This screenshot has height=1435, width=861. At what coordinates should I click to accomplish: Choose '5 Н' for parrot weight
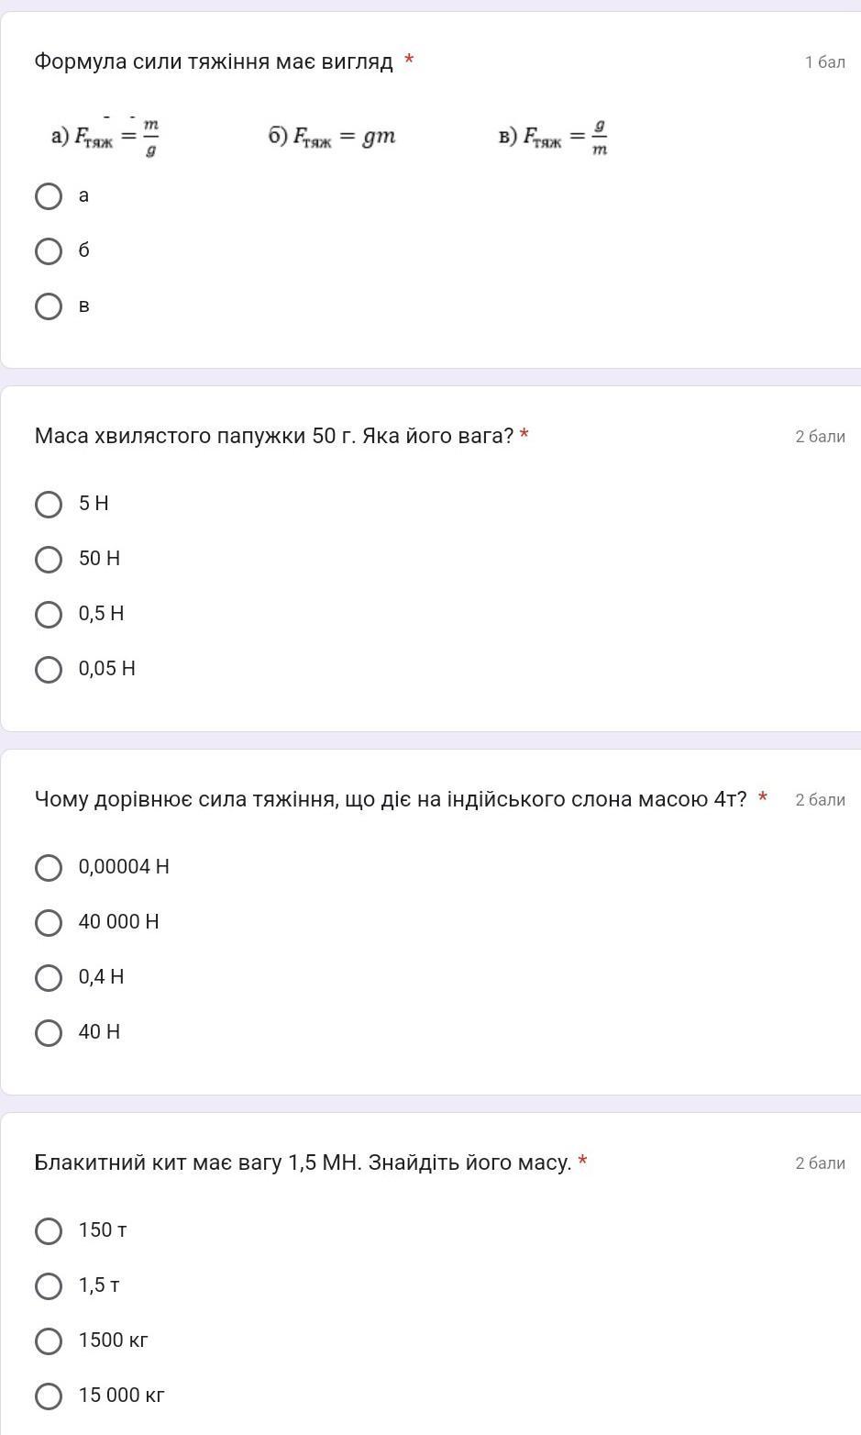click(49, 505)
